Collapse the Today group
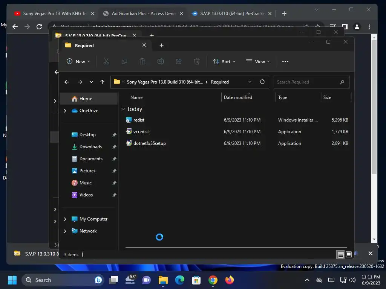Viewport: 386px width, 289px height. (x=123, y=109)
